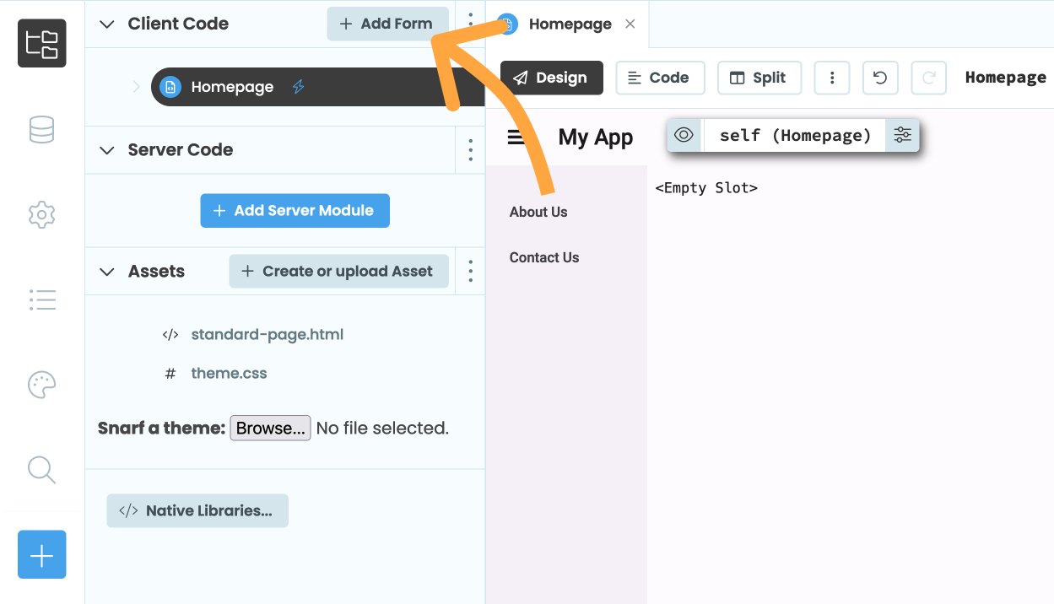Click the blue plus icon at bottom left

(41, 554)
